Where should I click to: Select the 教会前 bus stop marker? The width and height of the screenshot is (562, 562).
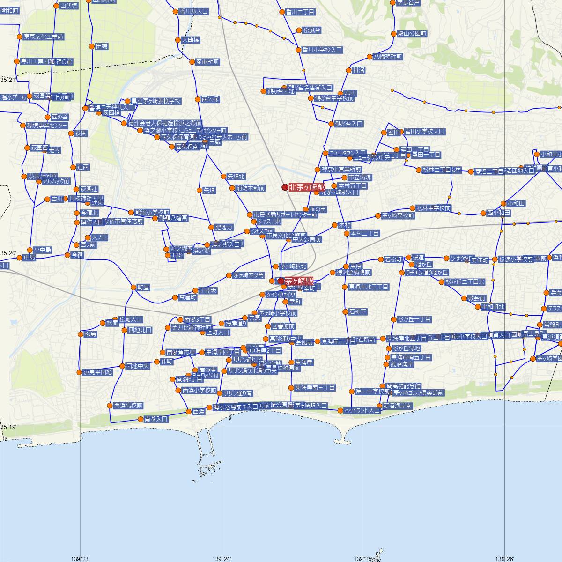click(x=464, y=298)
